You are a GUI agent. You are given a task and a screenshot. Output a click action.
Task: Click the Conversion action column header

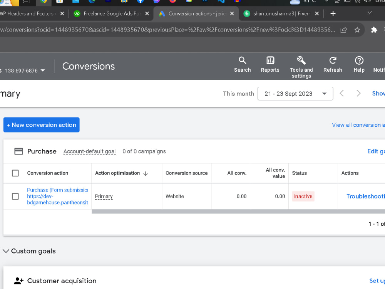point(48,173)
